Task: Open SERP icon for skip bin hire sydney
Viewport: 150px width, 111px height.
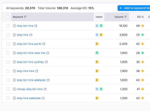Action: coord(46,62)
